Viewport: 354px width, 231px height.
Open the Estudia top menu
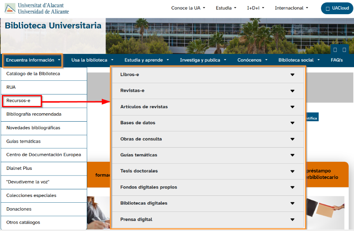point(226,8)
